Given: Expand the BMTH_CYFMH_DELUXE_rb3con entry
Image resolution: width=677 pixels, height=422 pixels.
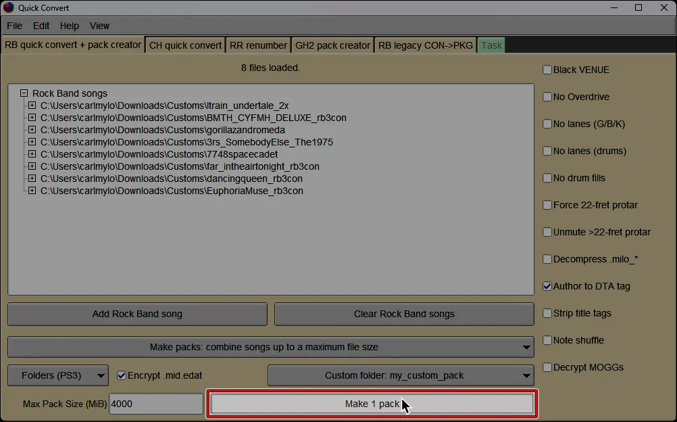Looking at the screenshot, I should 32,118.
